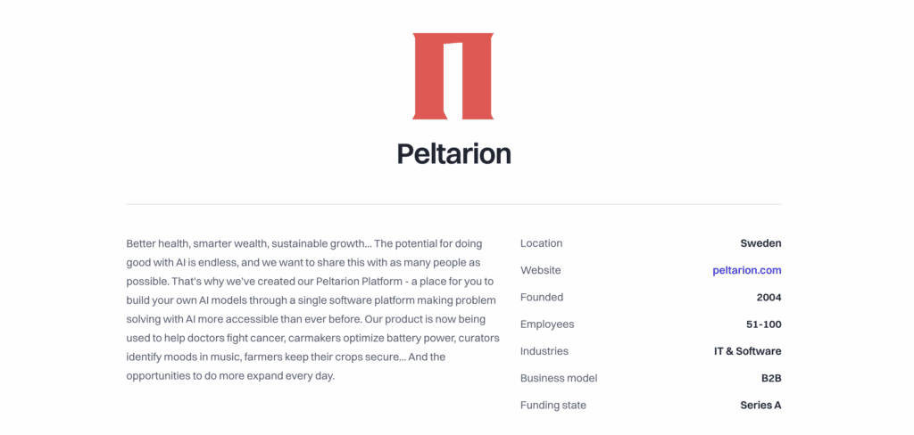Open the peltarion.com website link

click(x=746, y=270)
